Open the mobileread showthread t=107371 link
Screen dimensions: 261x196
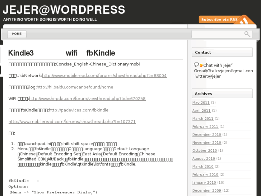point(72,122)
